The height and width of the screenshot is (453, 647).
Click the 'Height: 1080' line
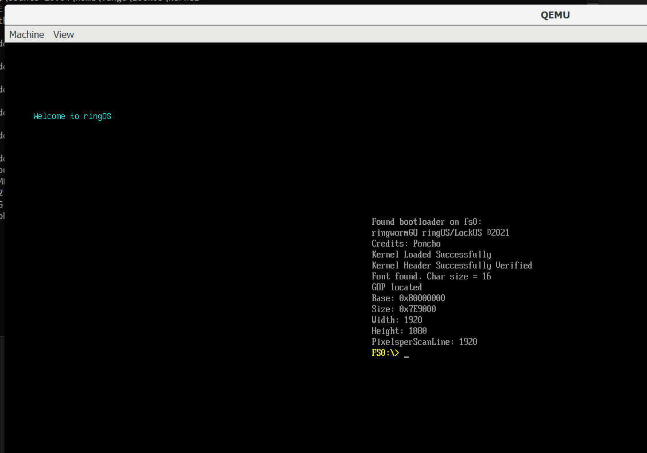click(399, 331)
